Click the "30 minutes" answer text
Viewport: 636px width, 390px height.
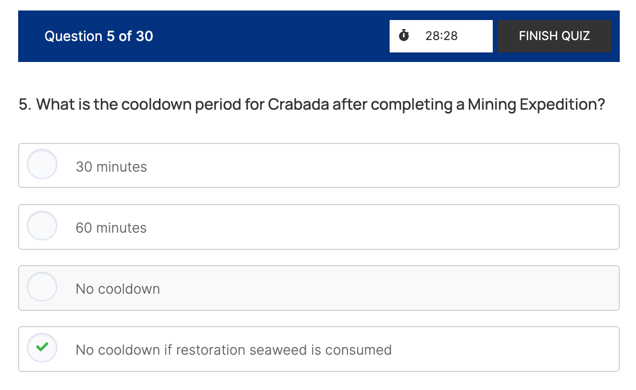click(x=111, y=167)
